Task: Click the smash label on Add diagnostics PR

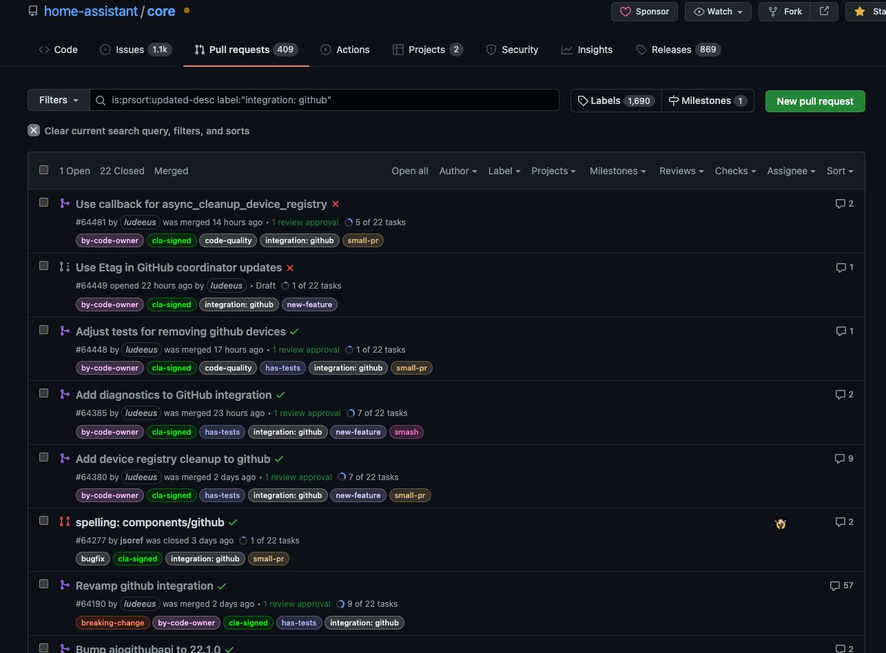Action: (406, 432)
